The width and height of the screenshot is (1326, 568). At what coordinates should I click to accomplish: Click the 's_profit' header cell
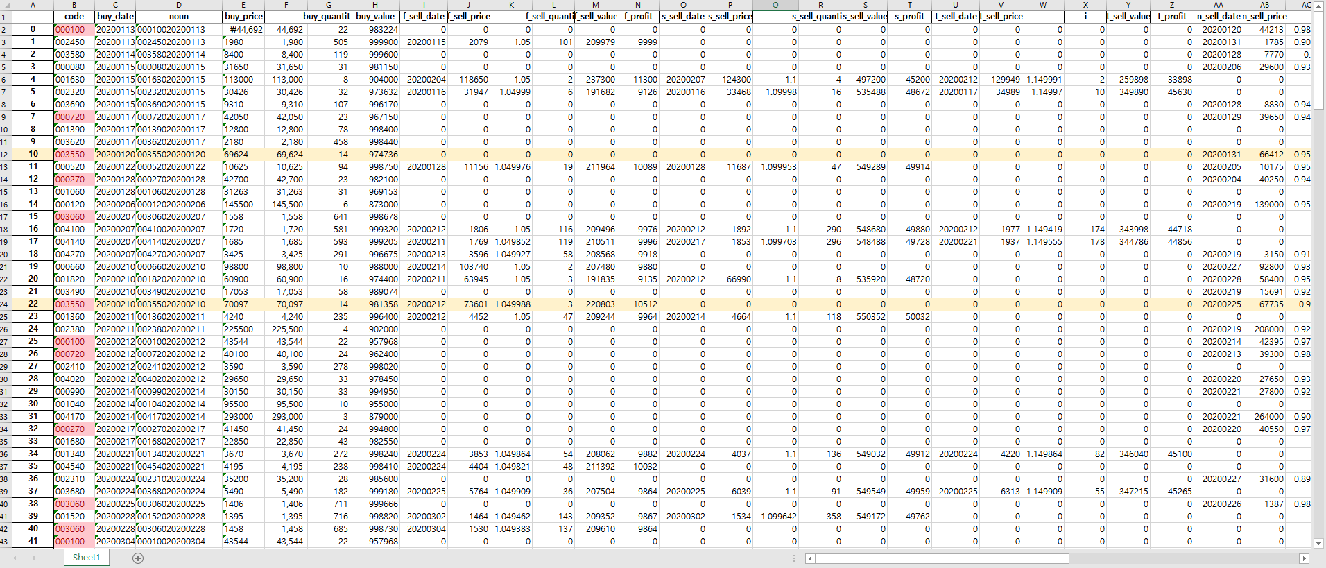click(910, 17)
